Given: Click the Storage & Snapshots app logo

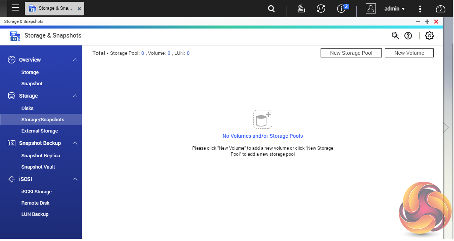Looking at the screenshot, I should [15, 36].
